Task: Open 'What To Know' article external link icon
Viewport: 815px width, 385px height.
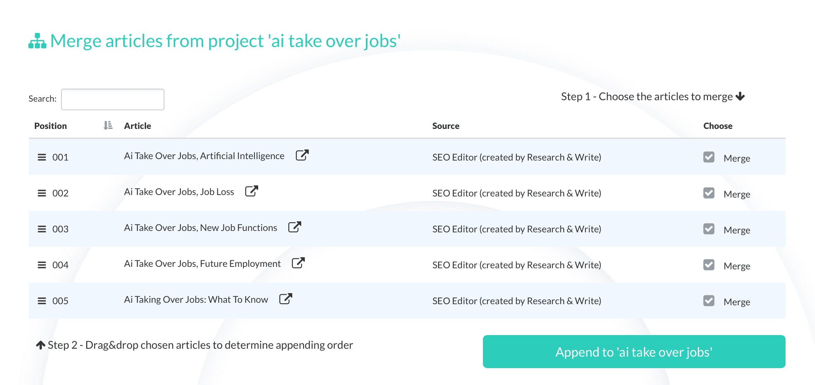Action: (x=285, y=299)
